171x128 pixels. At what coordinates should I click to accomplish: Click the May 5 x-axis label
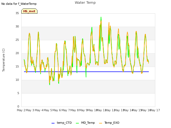48,110
